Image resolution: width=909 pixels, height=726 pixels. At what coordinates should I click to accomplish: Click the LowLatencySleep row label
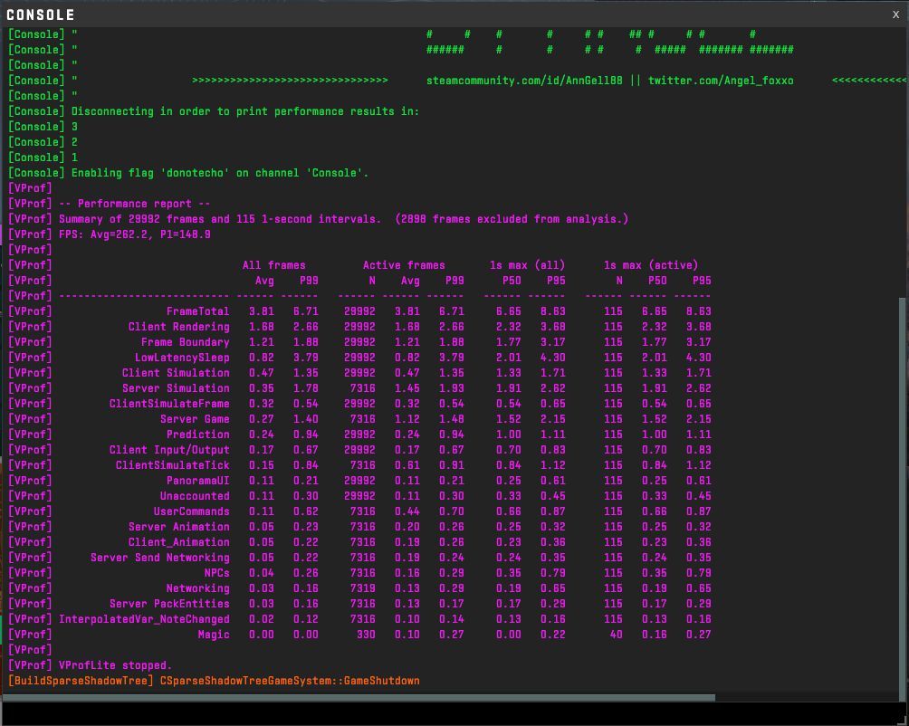[182, 358]
